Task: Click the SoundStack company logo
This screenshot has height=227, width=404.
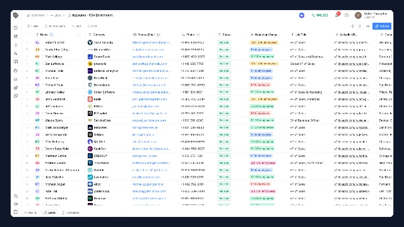Action: [x=90, y=57]
